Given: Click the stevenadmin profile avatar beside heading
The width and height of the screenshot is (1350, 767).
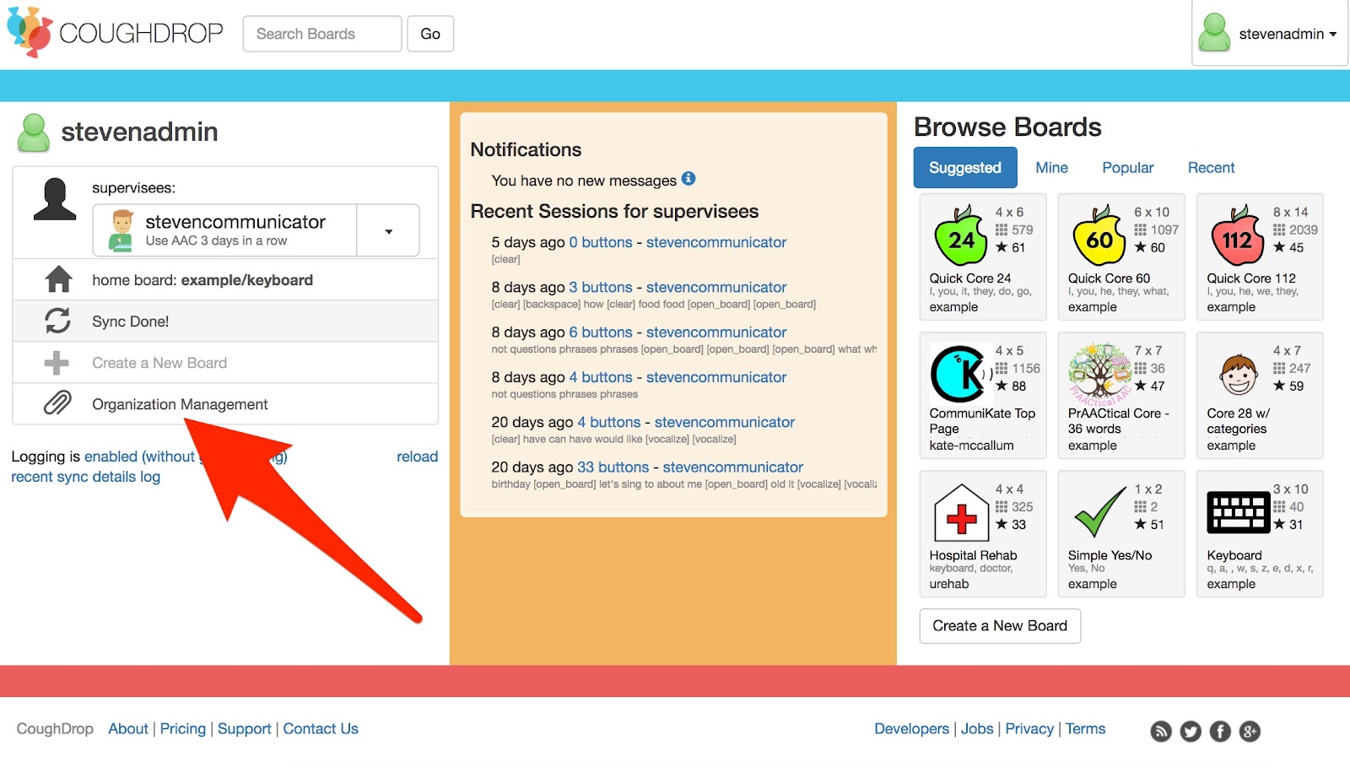Looking at the screenshot, I should click(34, 132).
